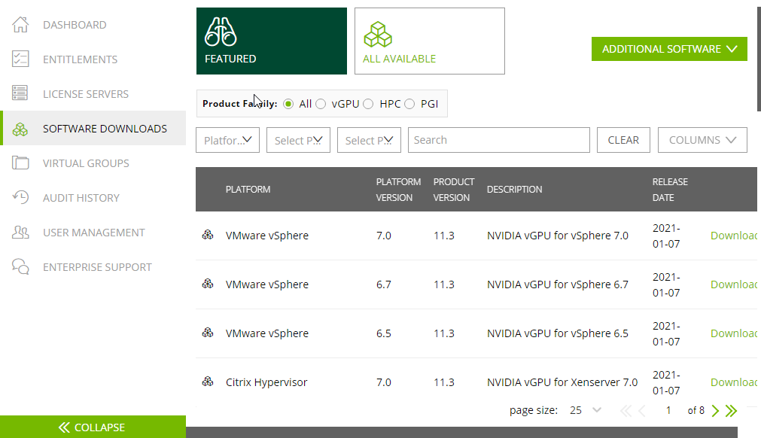Click the Enterprise Support chat icon
Viewport: 761px width, 438px height.
pyautogui.click(x=20, y=266)
